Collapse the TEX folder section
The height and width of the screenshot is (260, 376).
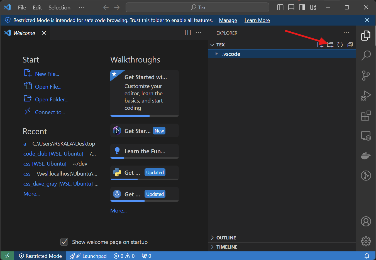click(x=212, y=45)
